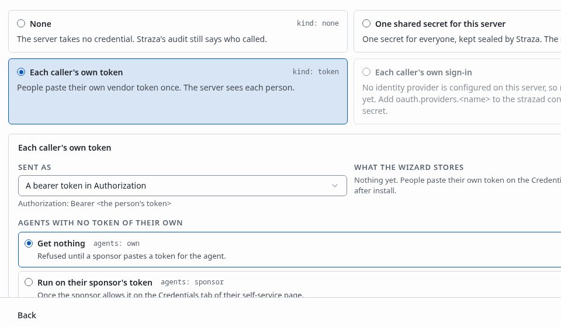Click 'Nothing yet. People paste their own token' text
The image size is (561, 327).
click(x=458, y=185)
